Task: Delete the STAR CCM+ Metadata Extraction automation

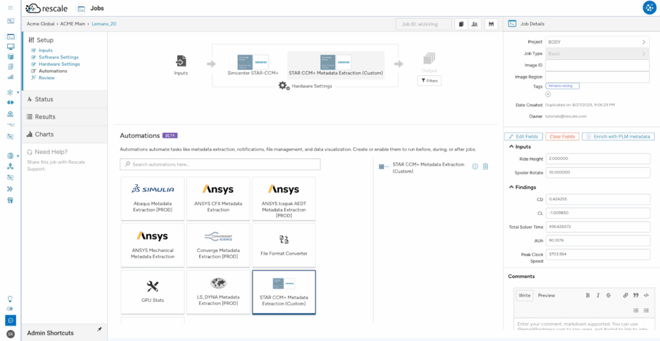Action: (x=485, y=166)
